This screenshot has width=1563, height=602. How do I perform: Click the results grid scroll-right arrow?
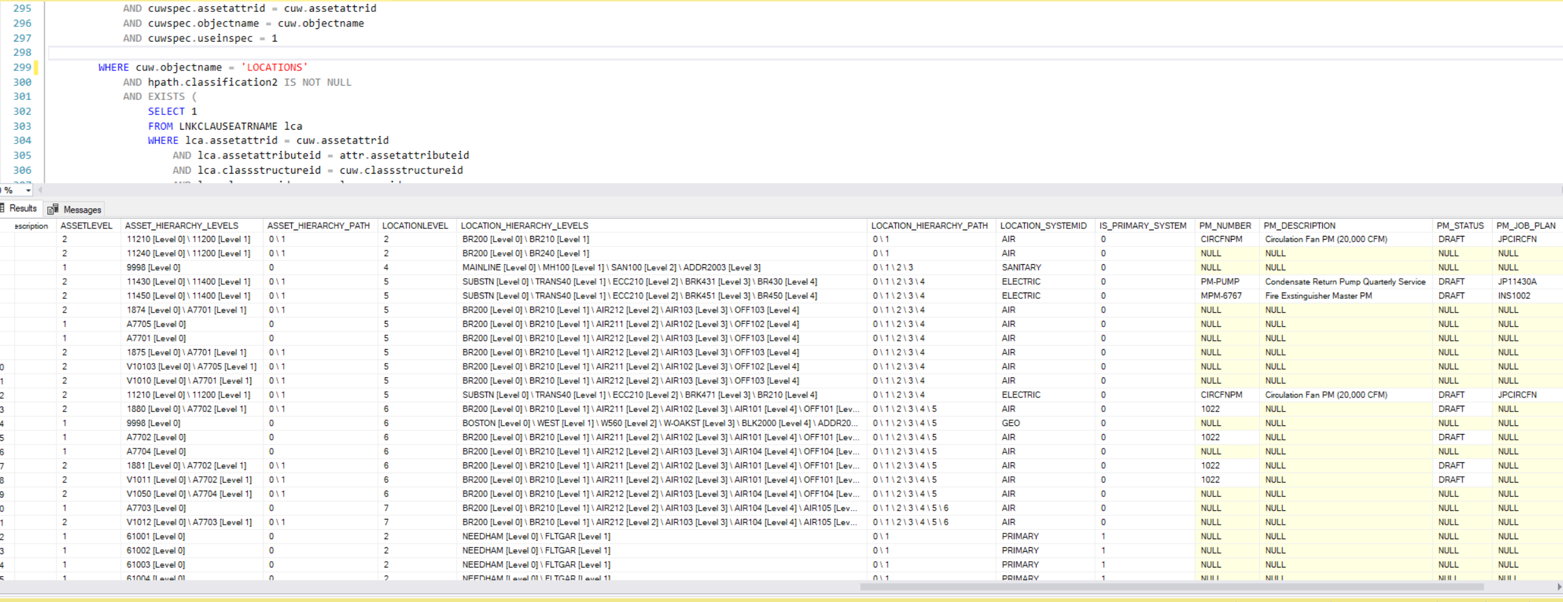[1559, 587]
